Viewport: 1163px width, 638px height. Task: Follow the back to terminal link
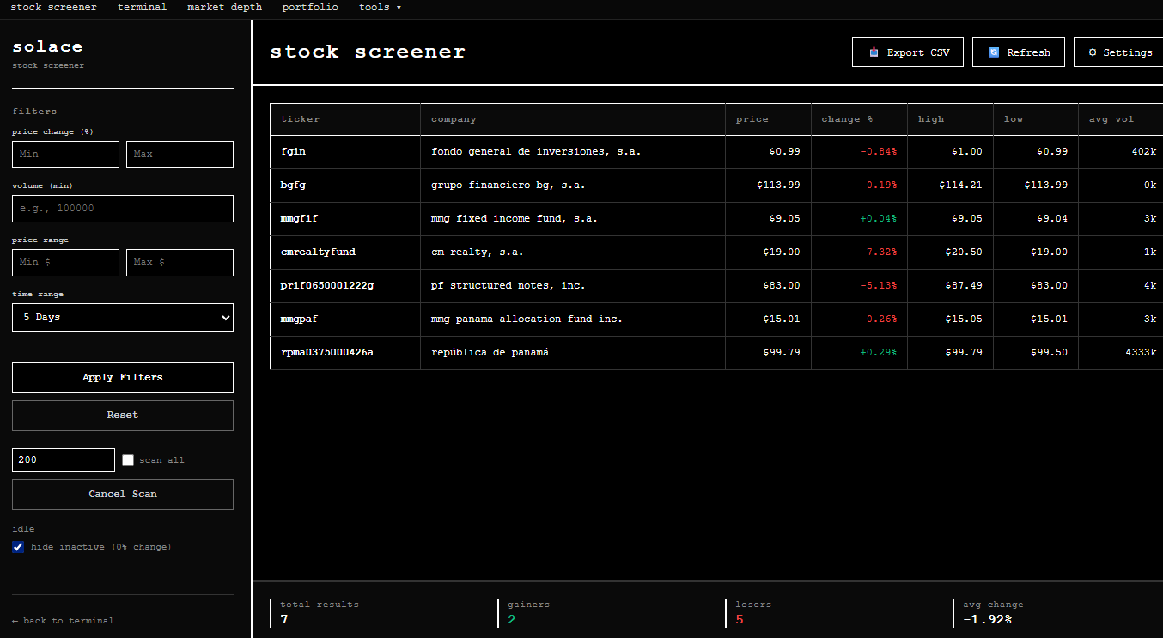click(x=63, y=620)
